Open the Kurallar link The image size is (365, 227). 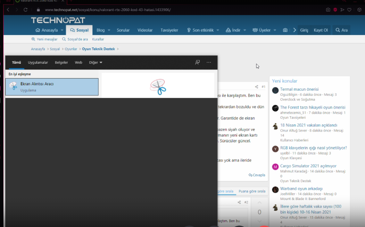coord(98,39)
